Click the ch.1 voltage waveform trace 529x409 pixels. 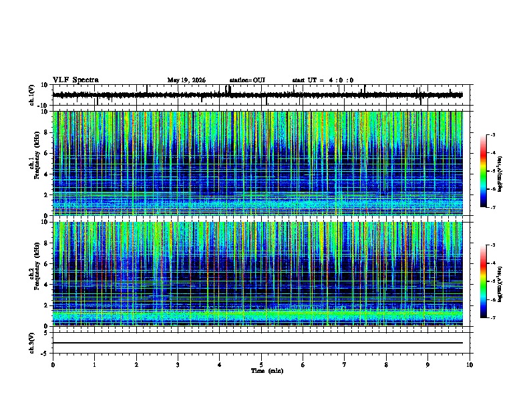[258, 95]
